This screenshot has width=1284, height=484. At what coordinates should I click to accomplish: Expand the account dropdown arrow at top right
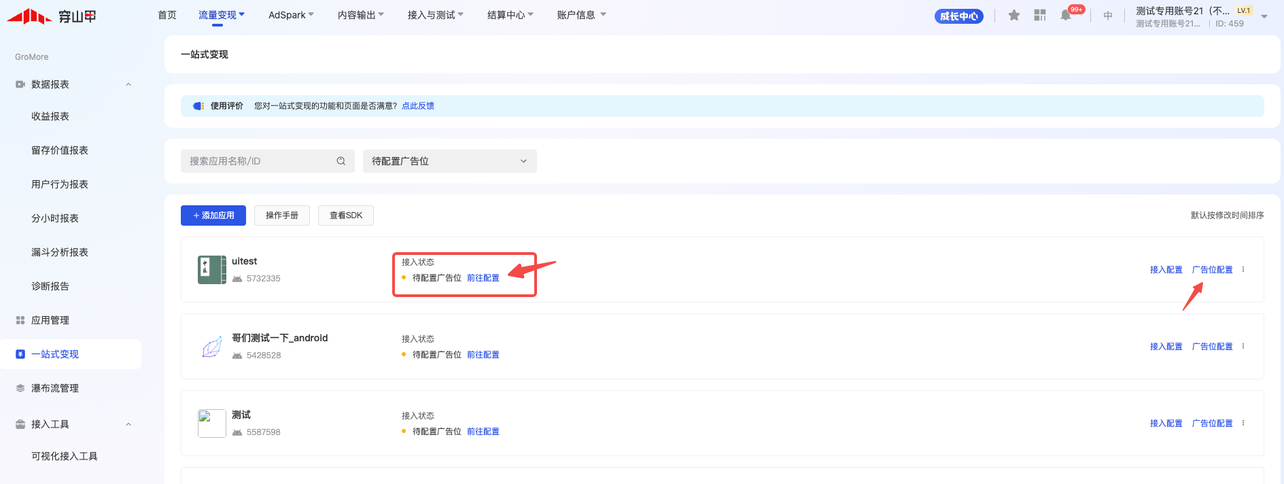coord(1264,16)
